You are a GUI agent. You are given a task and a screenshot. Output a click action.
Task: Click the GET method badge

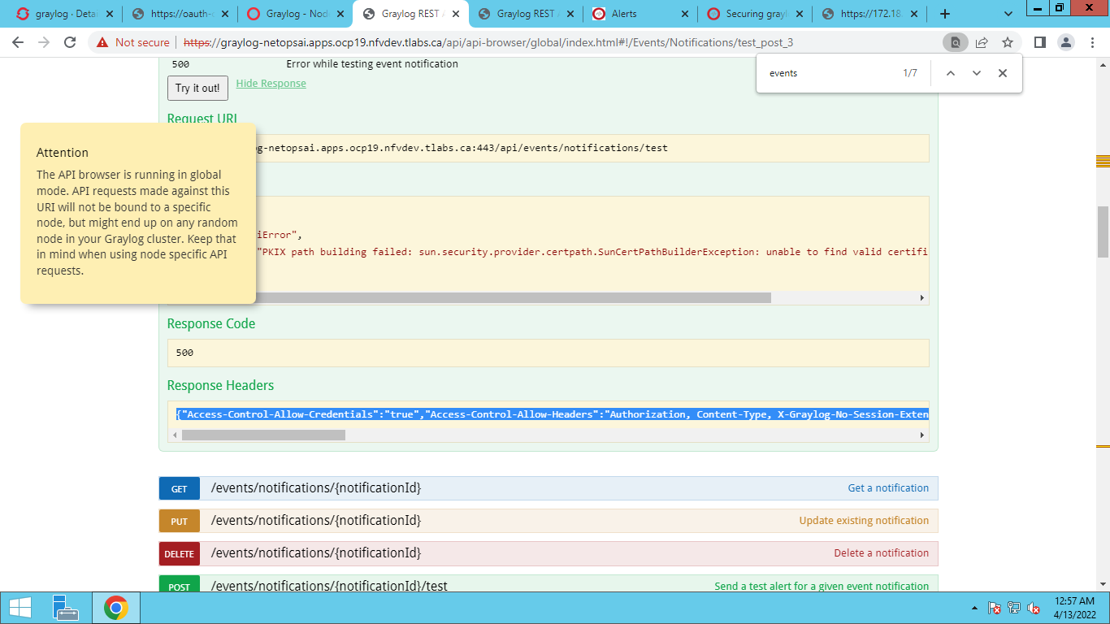180,488
